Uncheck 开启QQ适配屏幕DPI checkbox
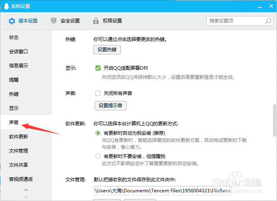This screenshot has height=201, width=277. [x=98, y=68]
